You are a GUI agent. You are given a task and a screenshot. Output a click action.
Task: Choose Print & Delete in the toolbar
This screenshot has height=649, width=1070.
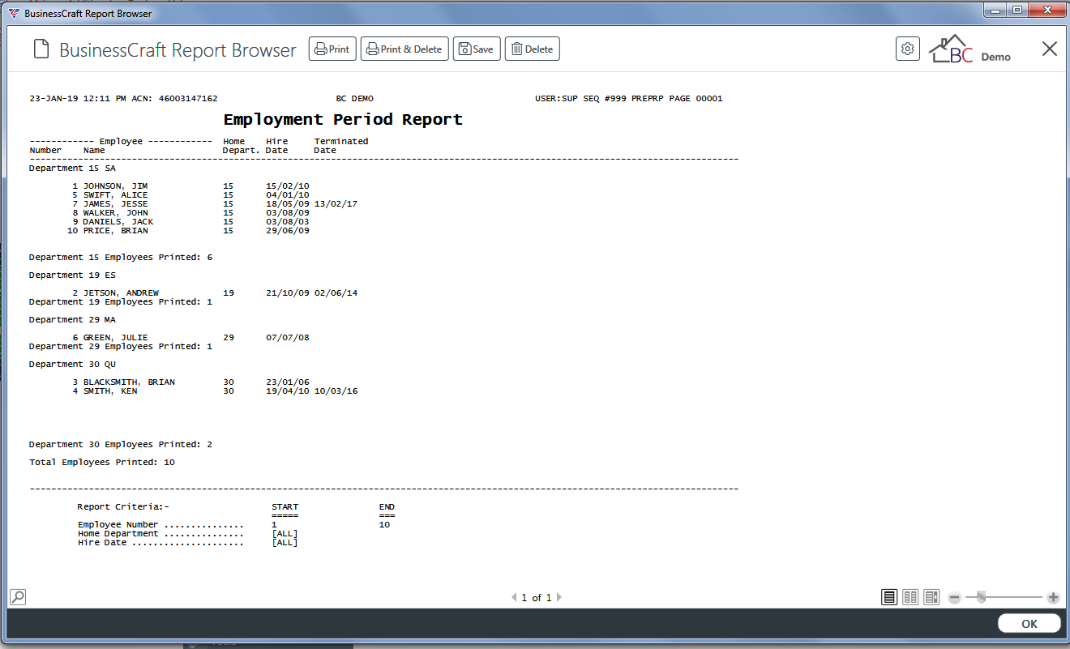404,49
